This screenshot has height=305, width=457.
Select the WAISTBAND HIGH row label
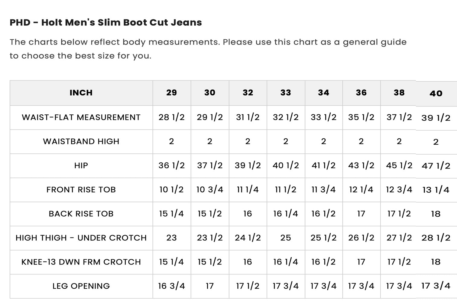coord(81,142)
